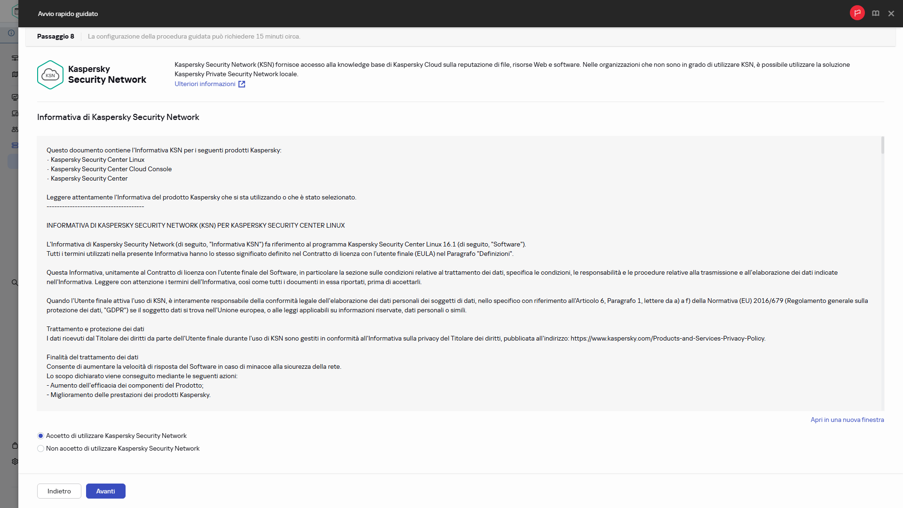The height and width of the screenshot is (508, 903).
Task: Close the Avvio rapido guidato wizard
Action: (x=891, y=14)
